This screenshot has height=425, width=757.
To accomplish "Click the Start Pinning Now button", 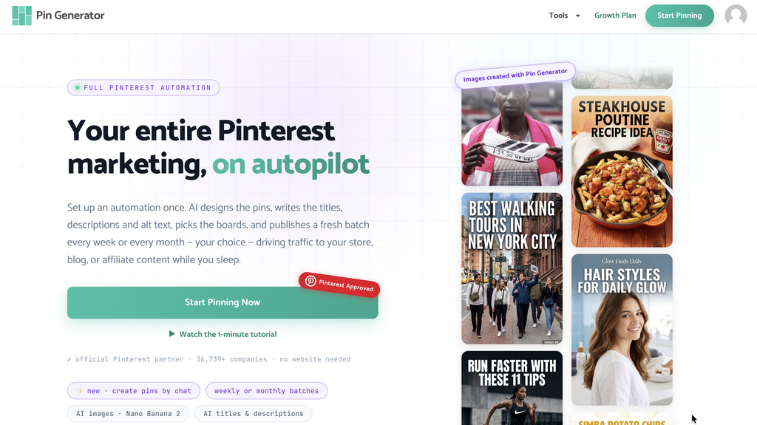I will click(x=223, y=302).
